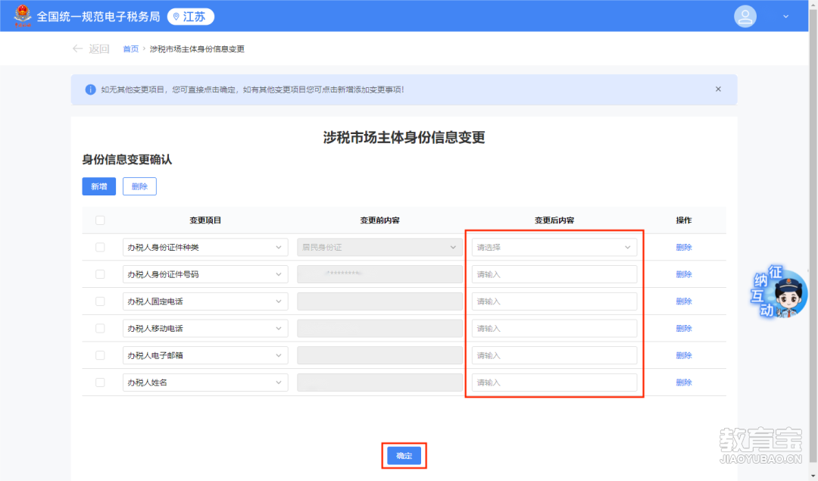
Task: Check the 办税人身份证件种类 row checkbox
Action: [100, 247]
